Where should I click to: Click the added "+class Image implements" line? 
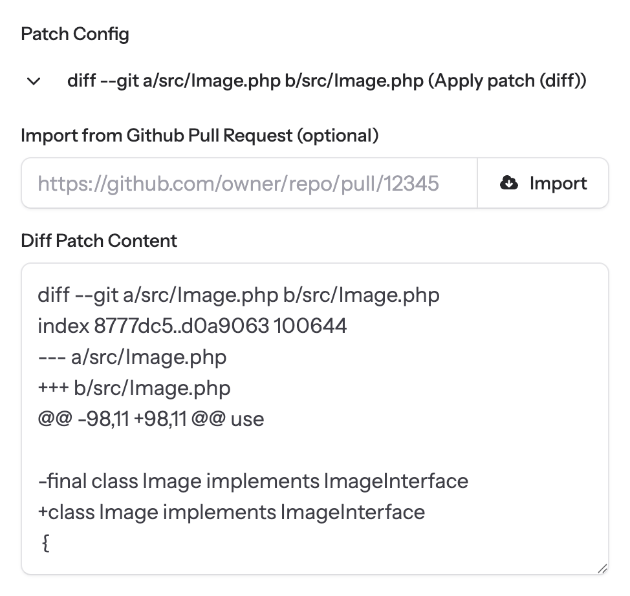pos(232,512)
